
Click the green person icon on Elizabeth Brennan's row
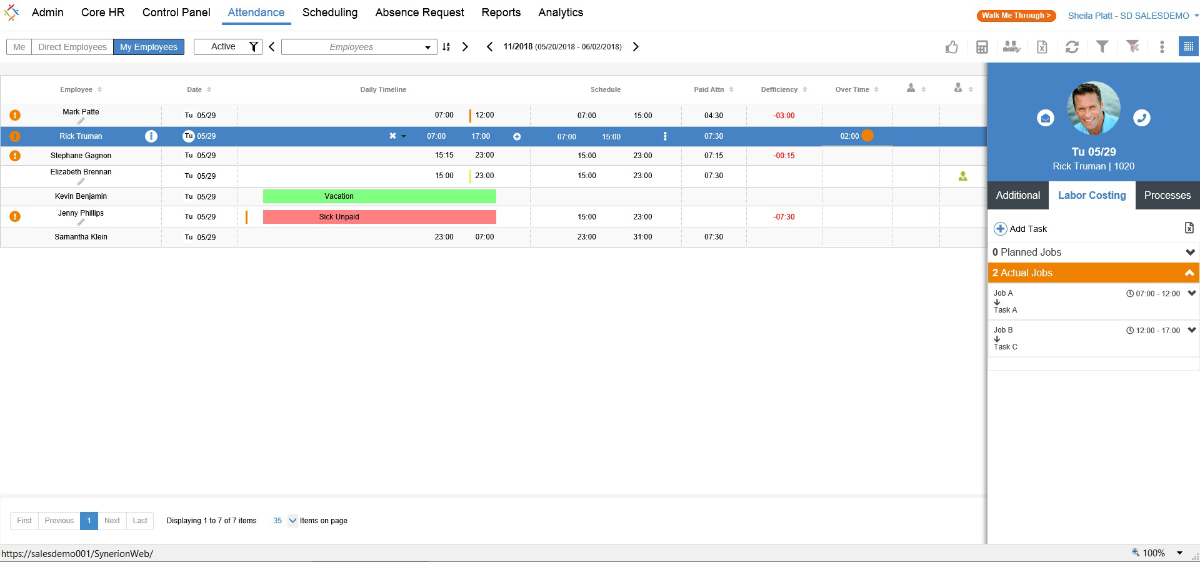963,176
